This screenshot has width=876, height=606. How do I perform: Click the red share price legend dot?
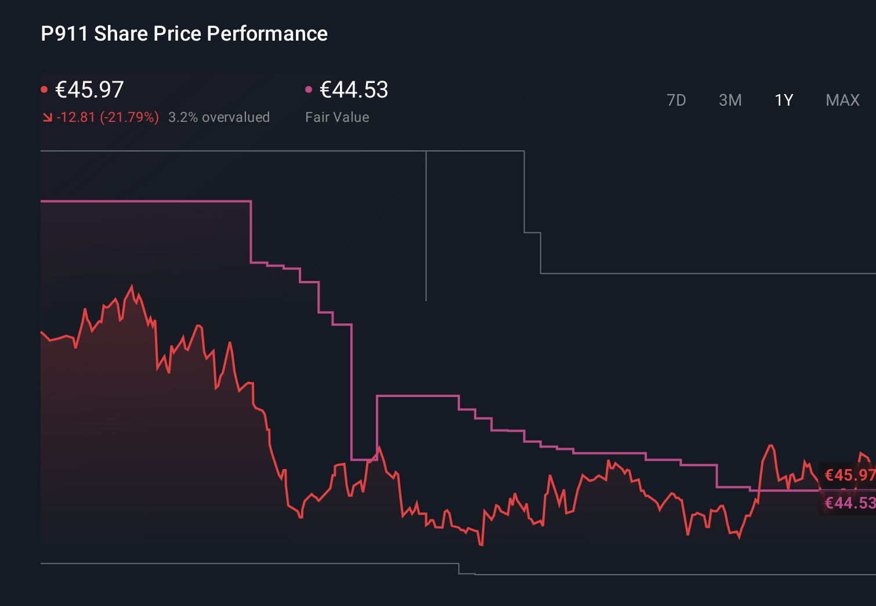[45, 89]
